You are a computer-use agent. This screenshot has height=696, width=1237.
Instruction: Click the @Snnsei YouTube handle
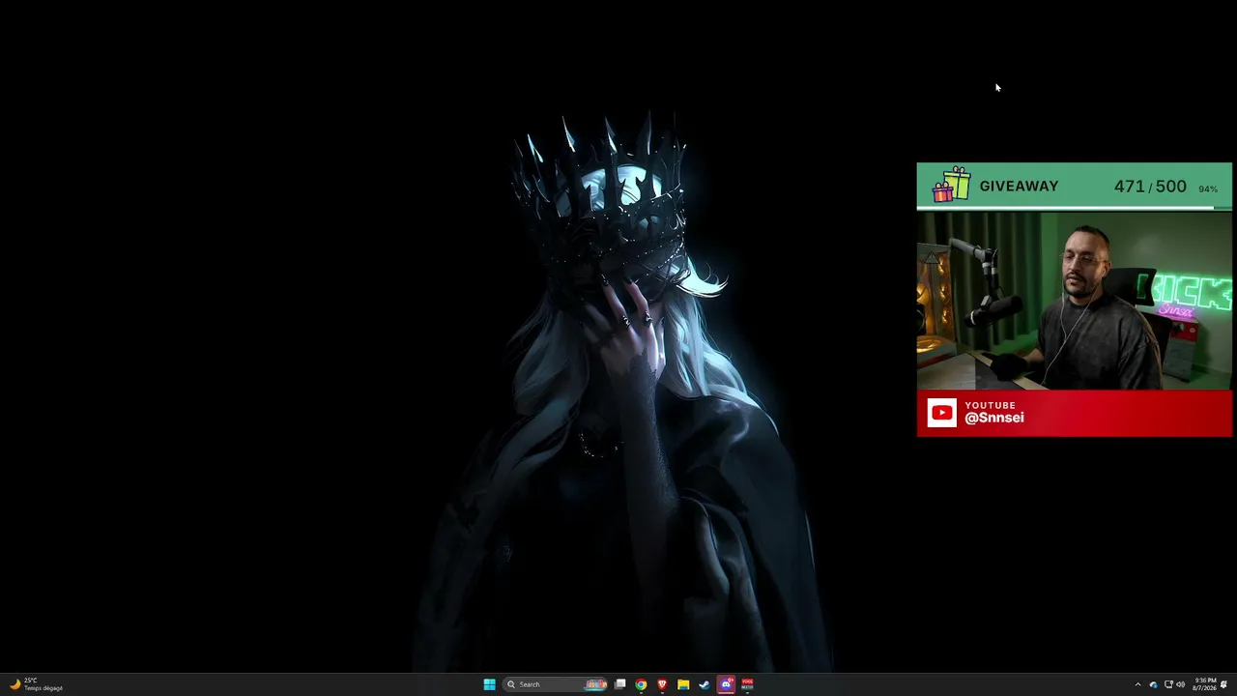tap(994, 418)
